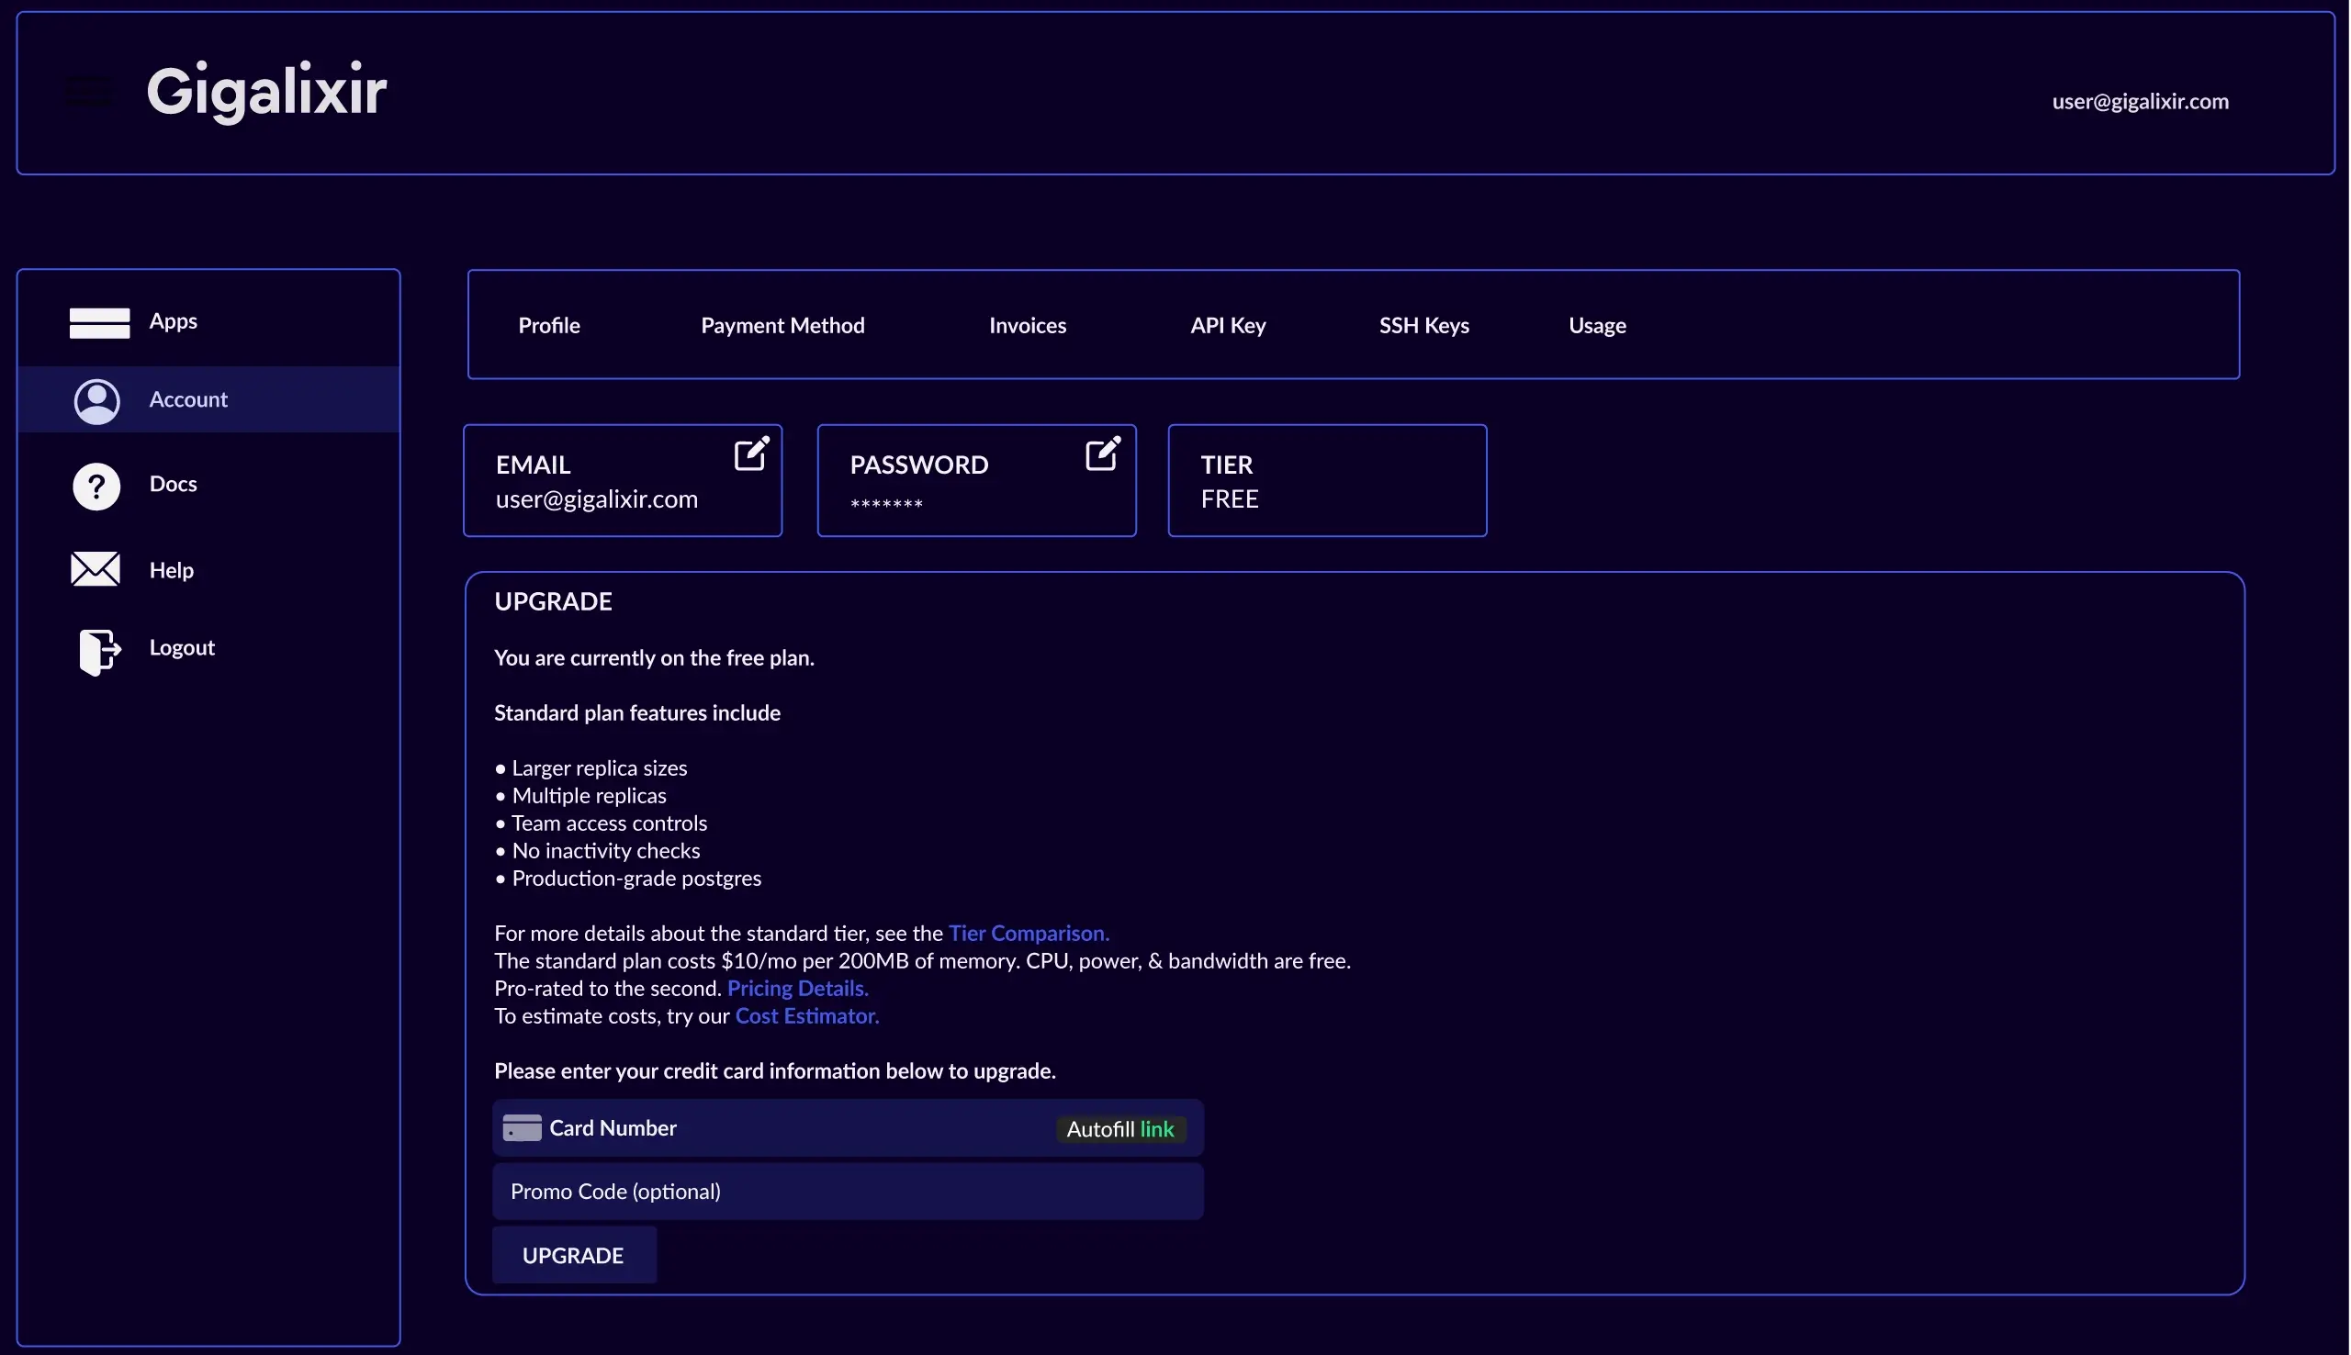Viewport: 2351px width, 1355px height.
Task: Open the Invoices tab
Action: click(x=1027, y=325)
